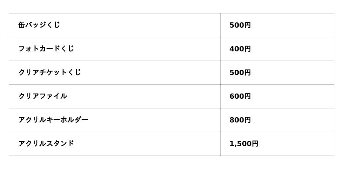Select the 800円 price cell
This screenshot has width=351, height=169.
[x=277, y=120]
